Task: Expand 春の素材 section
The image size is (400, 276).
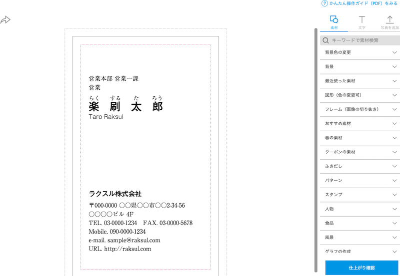Action: click(x=360, y=138)
